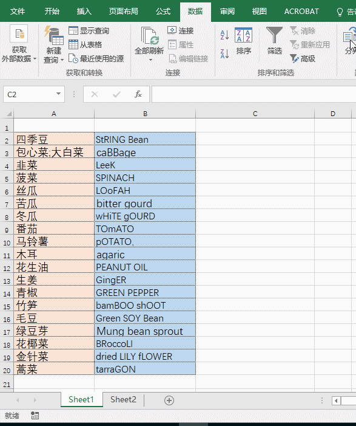Image resolution: width=356 pixels, height=426 pixels.
Task: Select cell containing "dried LILY fLOWER"
Action: [x=145, y=356]
